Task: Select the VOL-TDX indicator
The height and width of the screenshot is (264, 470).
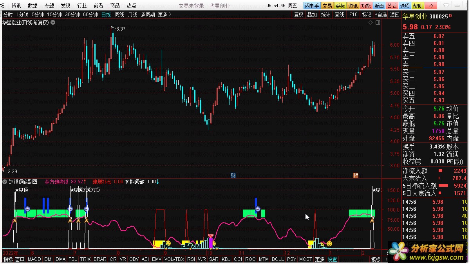Action: (x=174, y=259)
